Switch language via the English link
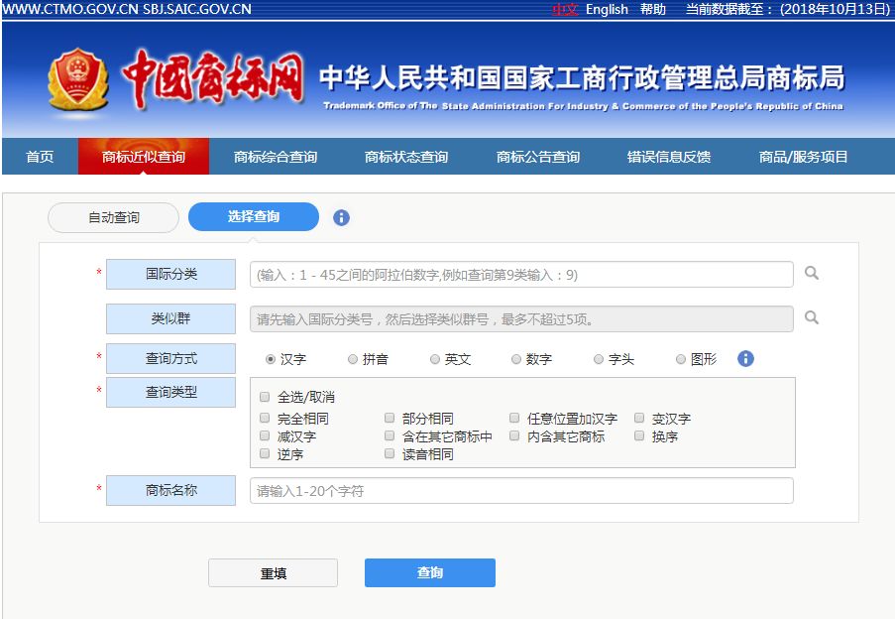 point(607,9)
